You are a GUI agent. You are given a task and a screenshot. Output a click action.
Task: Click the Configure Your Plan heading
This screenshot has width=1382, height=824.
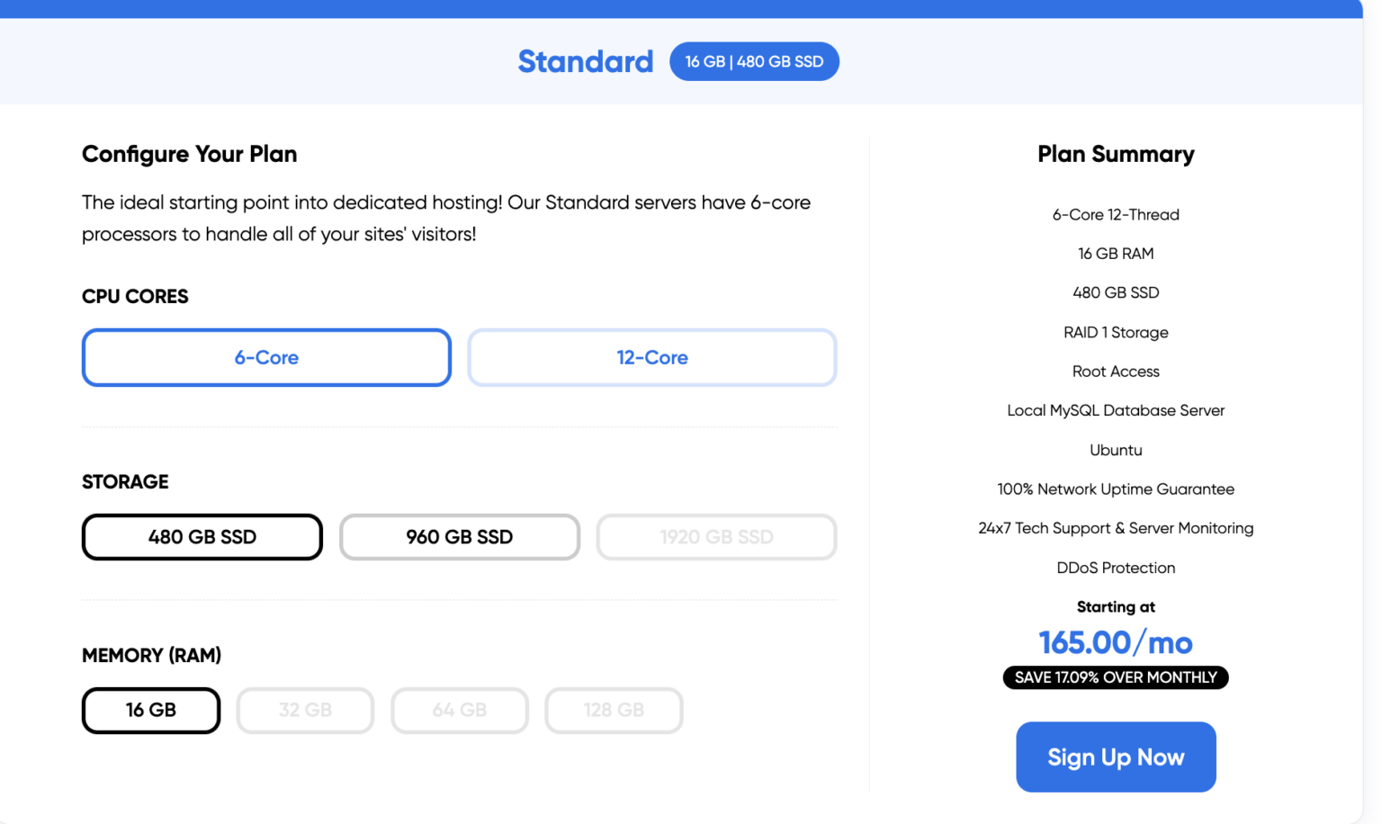click(x=189, y=154)
